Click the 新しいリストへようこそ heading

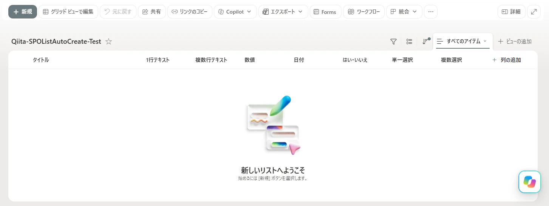[273, 170]
